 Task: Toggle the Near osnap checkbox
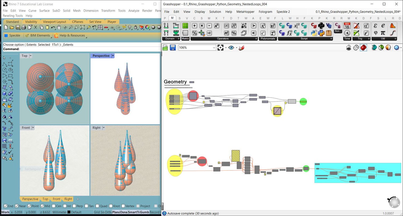coord(17,206)
